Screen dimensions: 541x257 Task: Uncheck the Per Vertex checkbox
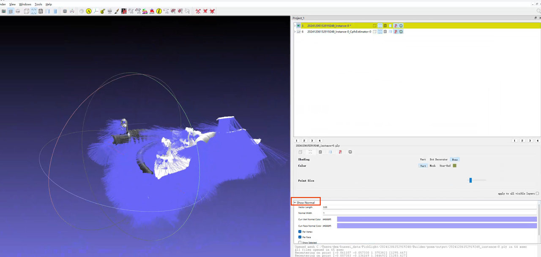[x=300, y=232]
